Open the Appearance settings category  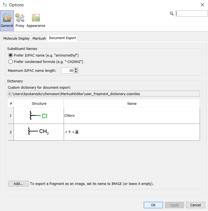point(36,21)
